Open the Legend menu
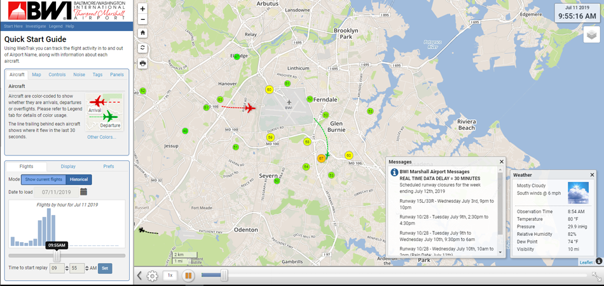 [x=55, y=26]
